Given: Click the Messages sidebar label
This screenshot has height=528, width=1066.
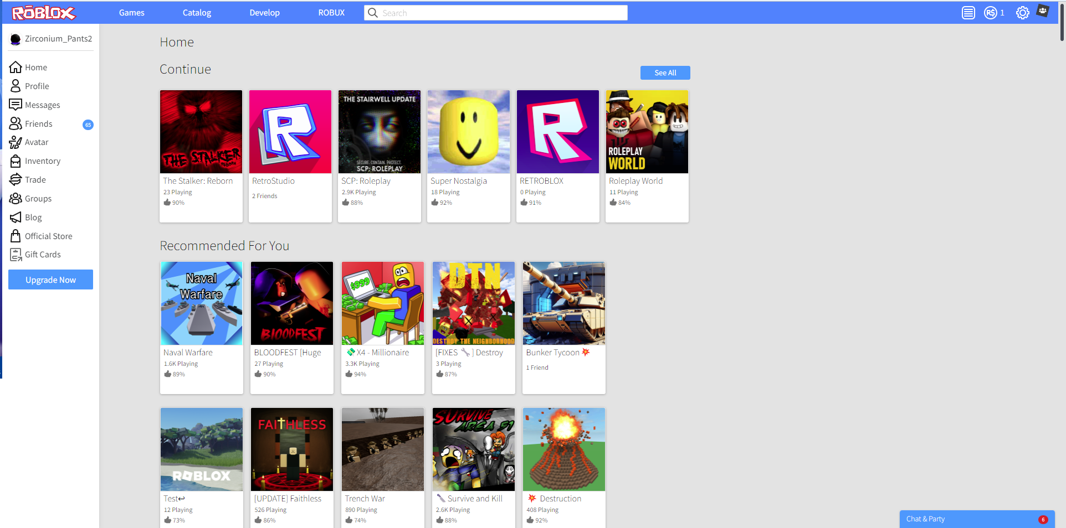Looking at the screenshot, I should point(43,105).
